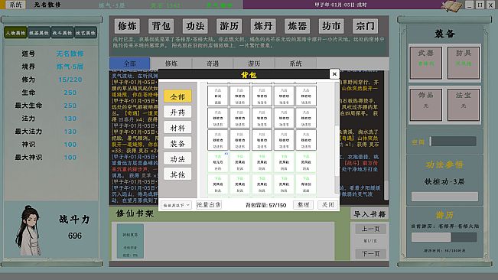Click the 关闭 button in the backpack
Image resolution: width=498 pixels, height=280 pixels.
pos(327,205)
